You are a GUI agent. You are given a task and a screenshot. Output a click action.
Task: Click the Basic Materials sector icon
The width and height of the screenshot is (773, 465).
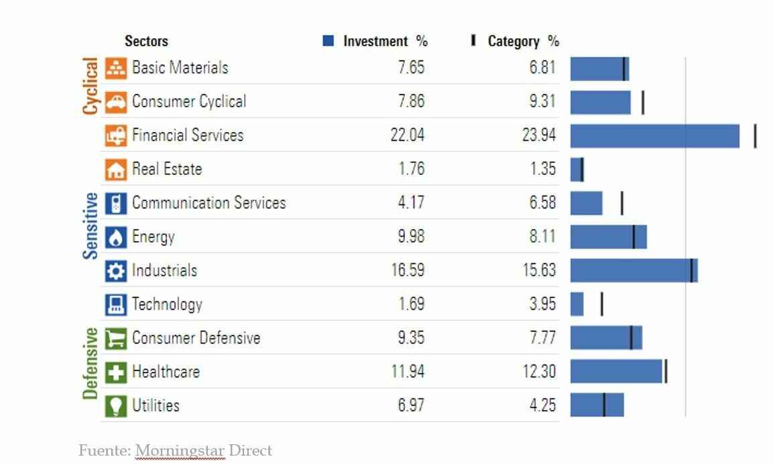(116, 68)
